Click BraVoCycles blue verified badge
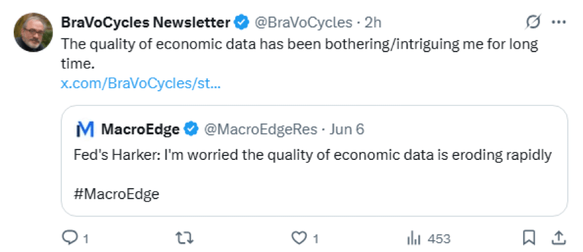This screenshot has width=583, height=252. 242,23
